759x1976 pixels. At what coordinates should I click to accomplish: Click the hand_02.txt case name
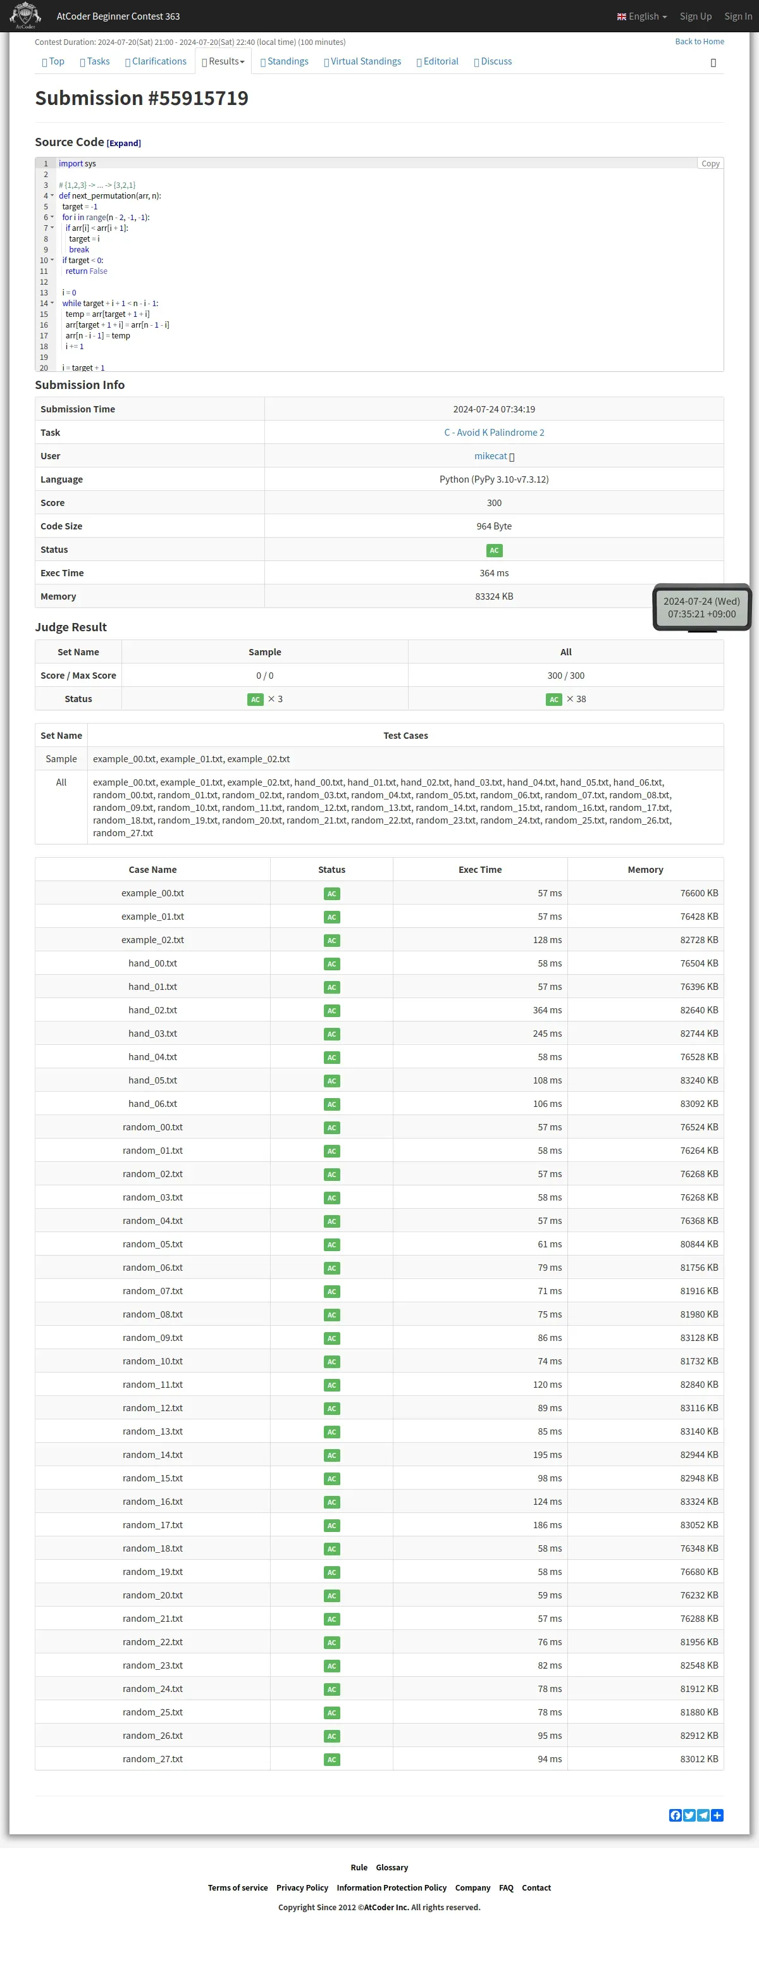(x=152, y=1010)
